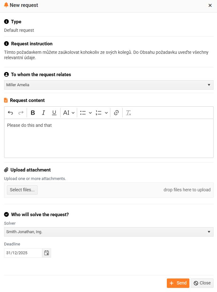
Task: Click the Redo arrow in editor toolbar
Action: tap(21, 113)
